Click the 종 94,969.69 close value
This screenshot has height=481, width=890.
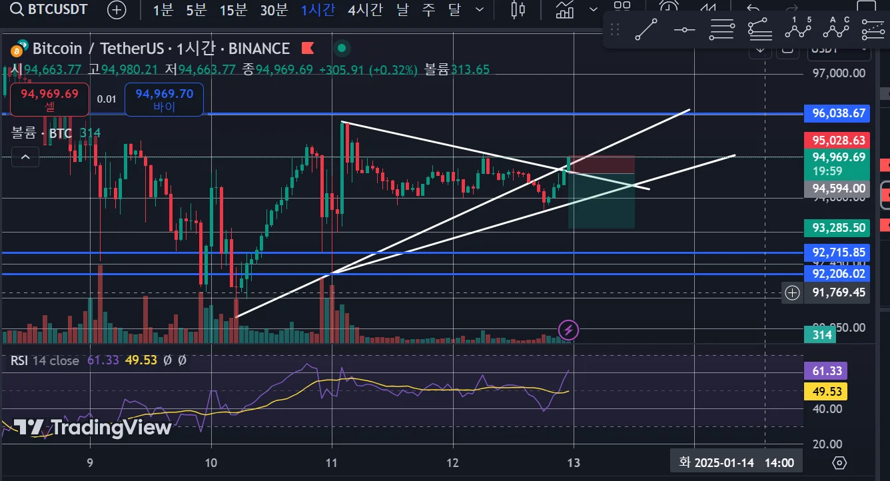click(x=278, y=69)
